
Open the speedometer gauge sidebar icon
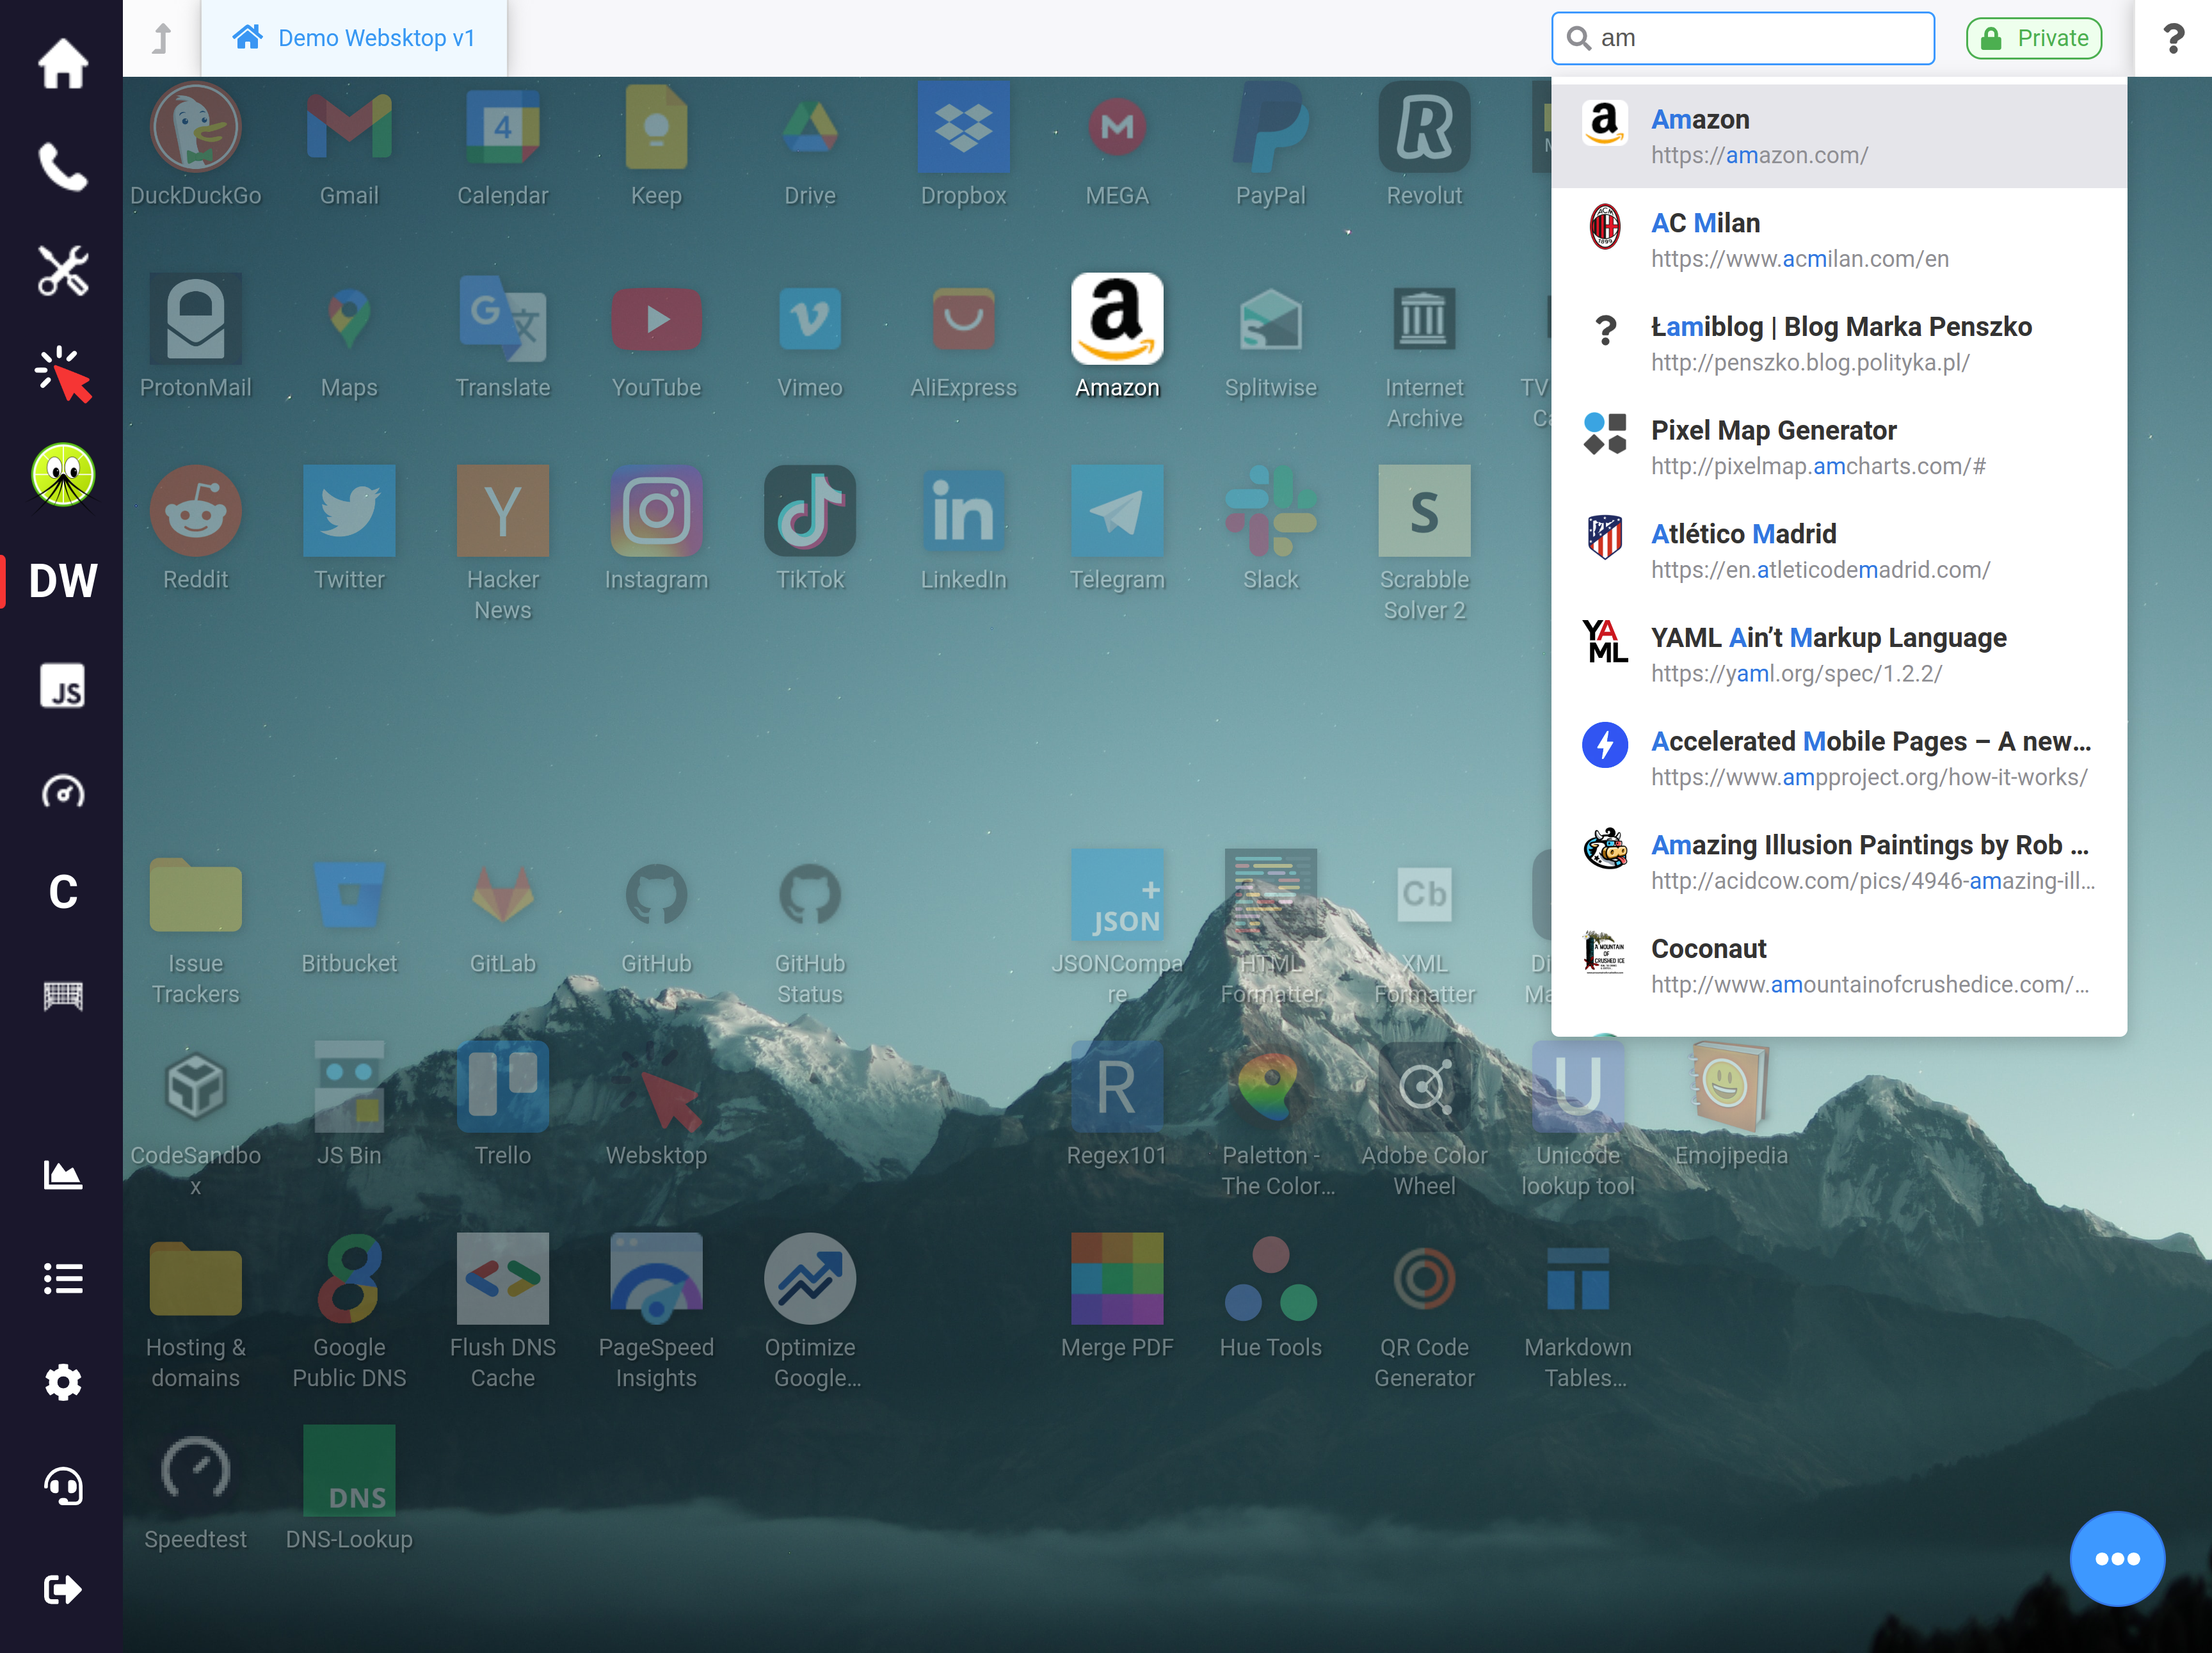(62, 792)
